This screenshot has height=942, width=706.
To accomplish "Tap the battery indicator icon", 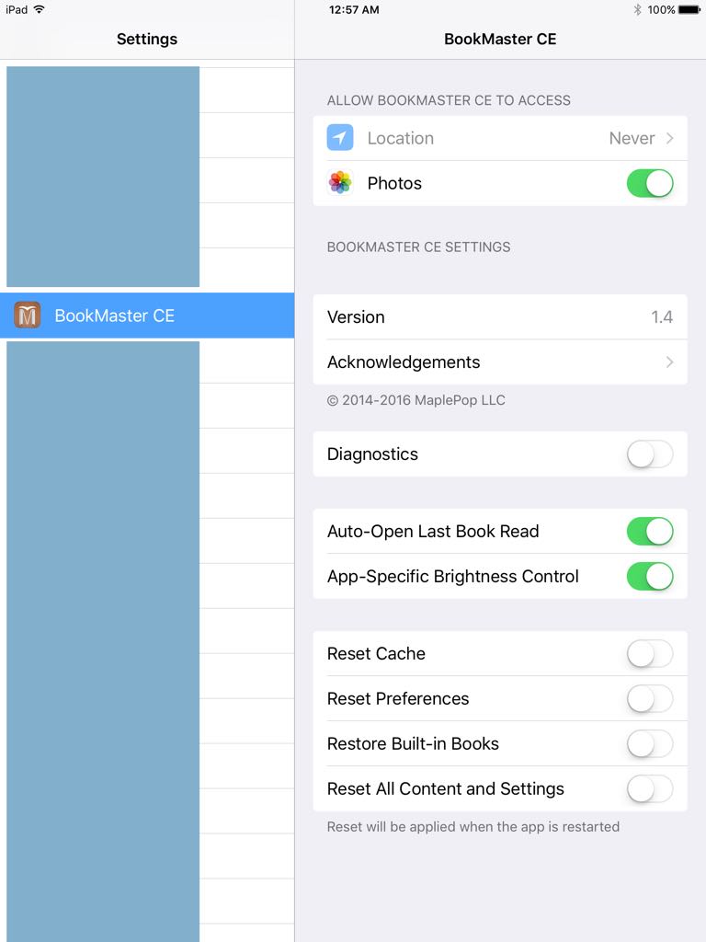I will pyautogui.click(x=689, y=9).
